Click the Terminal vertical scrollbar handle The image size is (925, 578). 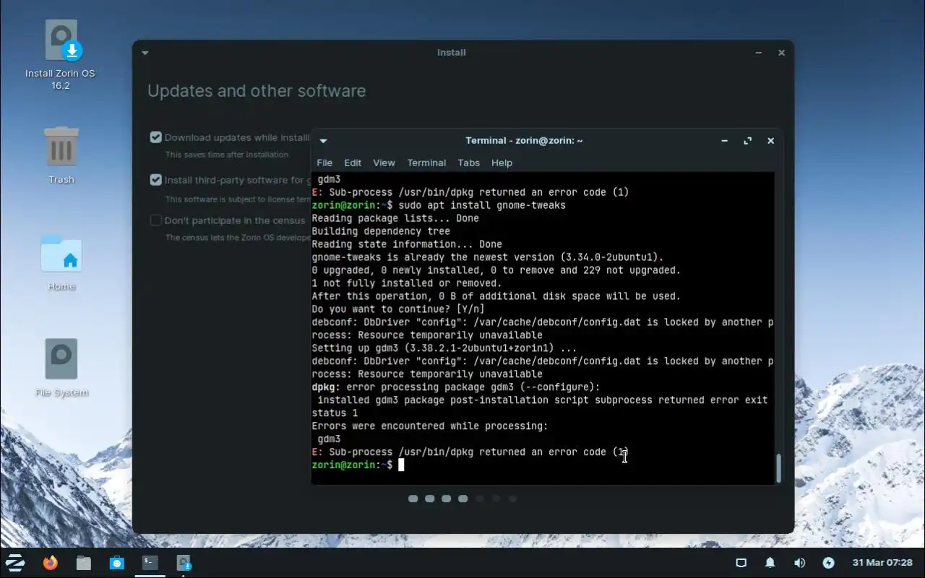[x=778, y=468]
